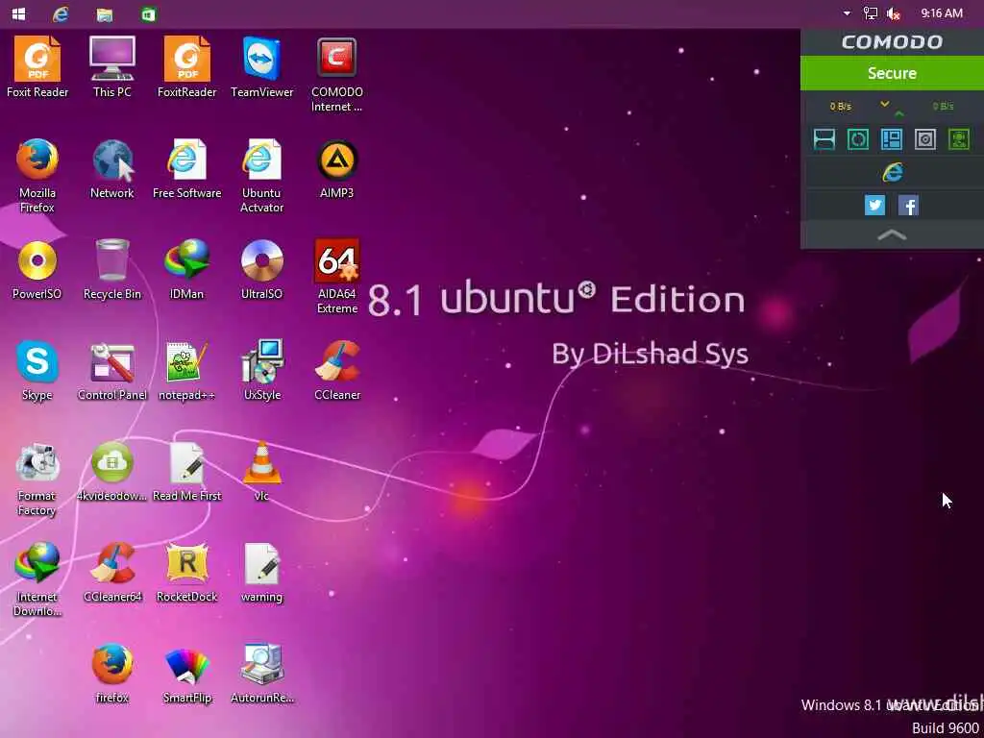Launch RocketDock shortcut
Screen dimensions: 984x738
187,573
